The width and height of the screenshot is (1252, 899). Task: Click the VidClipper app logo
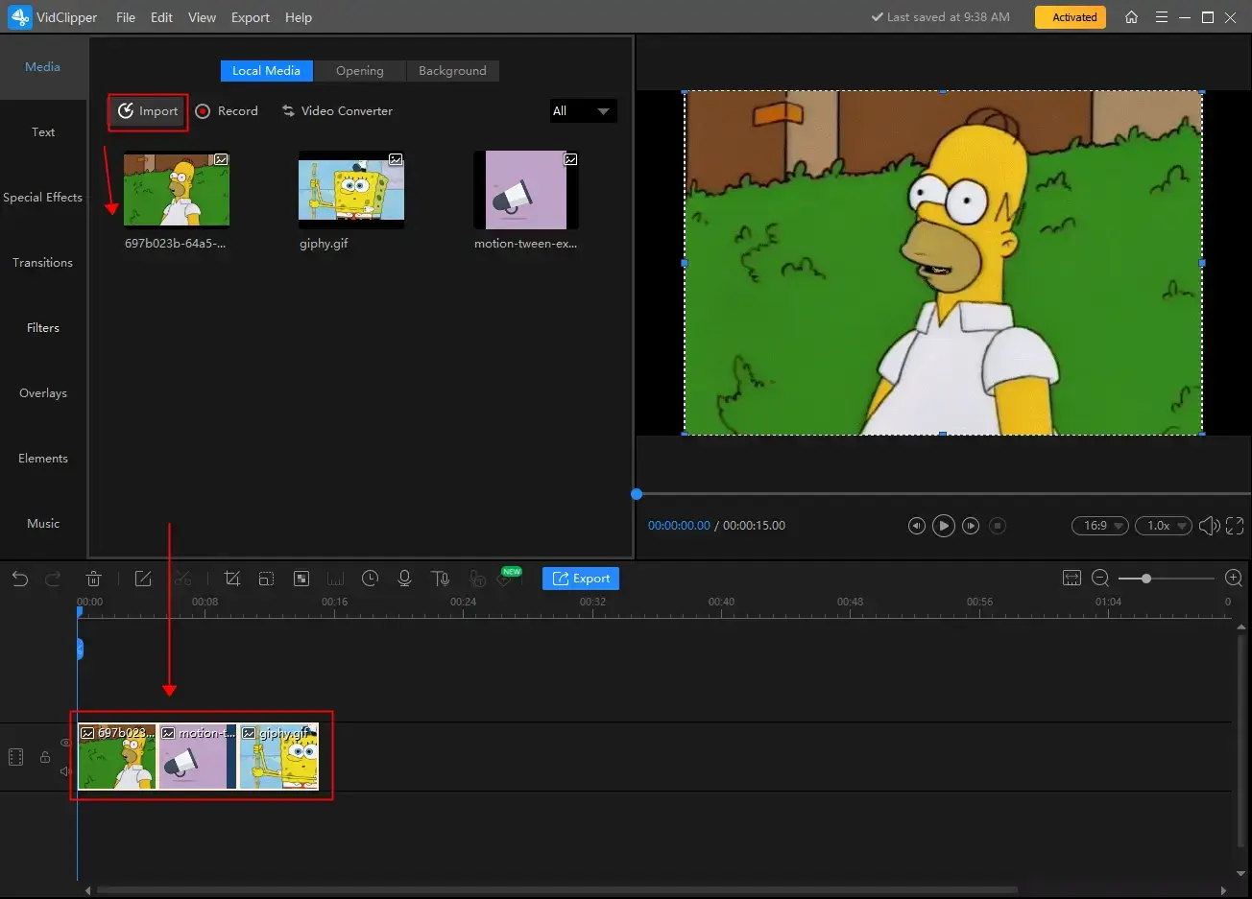20,16
